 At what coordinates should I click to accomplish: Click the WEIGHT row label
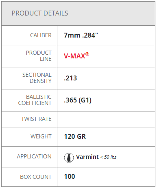coord(41,136)
